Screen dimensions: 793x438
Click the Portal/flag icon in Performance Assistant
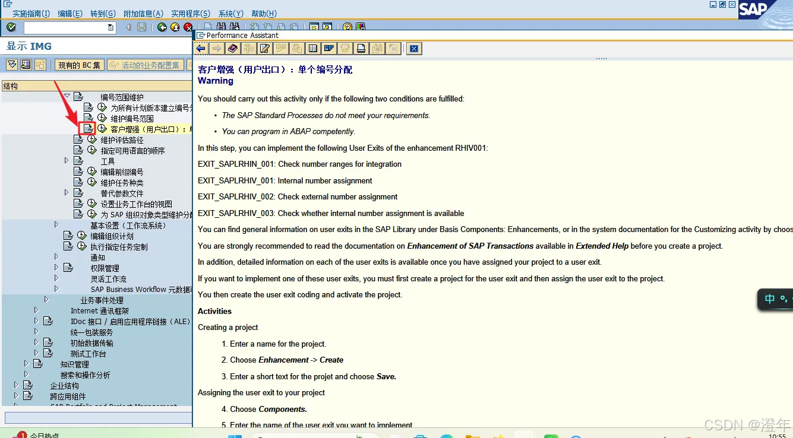[329, 49]
